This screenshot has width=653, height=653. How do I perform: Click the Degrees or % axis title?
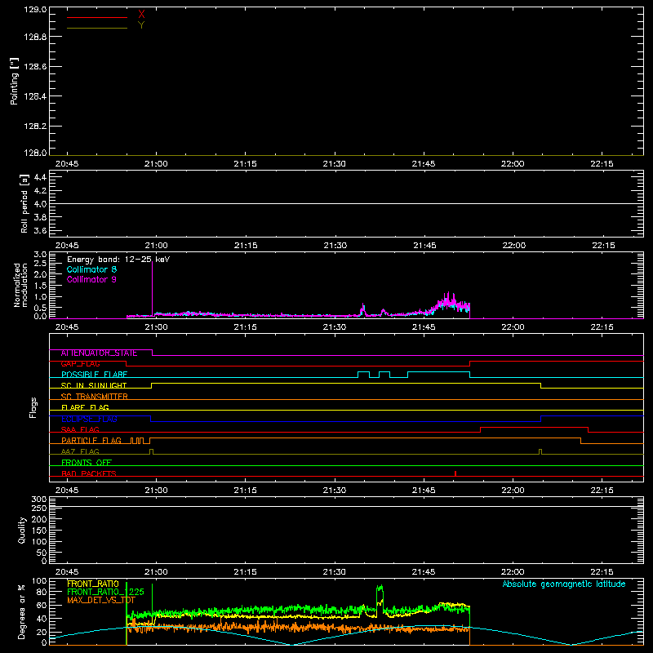21,611
